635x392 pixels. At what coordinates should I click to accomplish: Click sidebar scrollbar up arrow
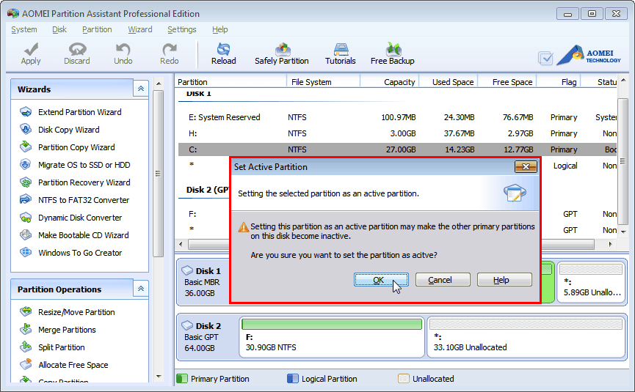pyautogui.click(x=159, y=84)
